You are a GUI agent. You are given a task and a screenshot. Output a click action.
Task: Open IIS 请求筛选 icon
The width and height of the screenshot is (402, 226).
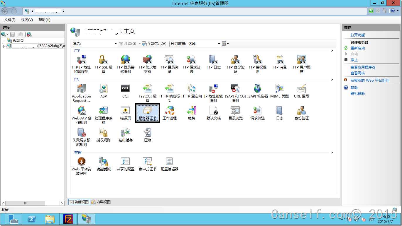point(258,113)
